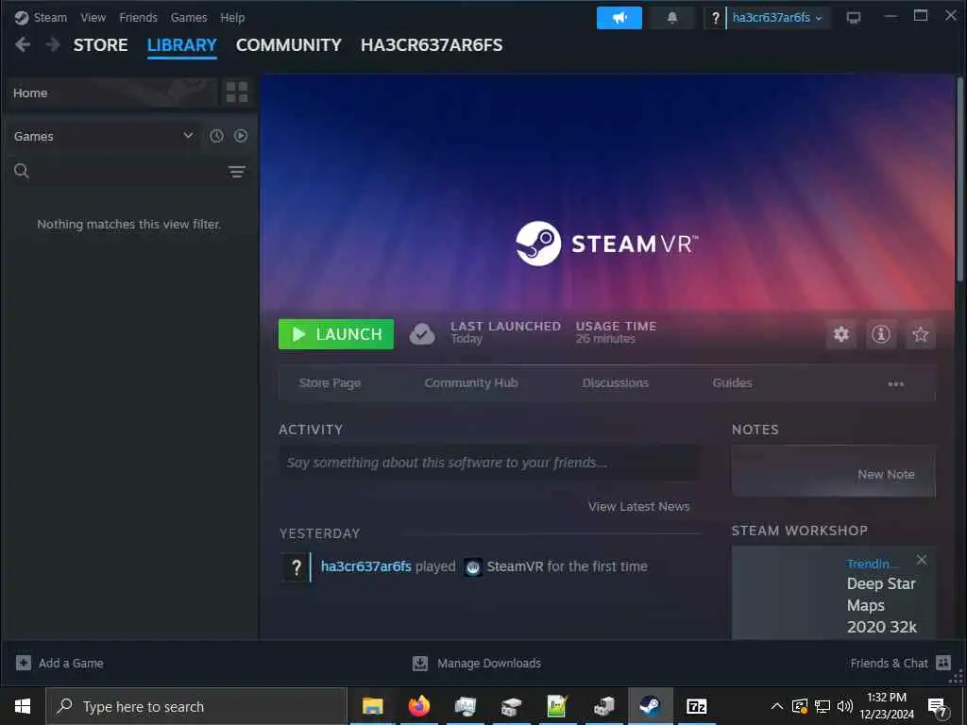Toggle the ready-to-play filter icon
967x725 pixels.
(x=241, y=136)
